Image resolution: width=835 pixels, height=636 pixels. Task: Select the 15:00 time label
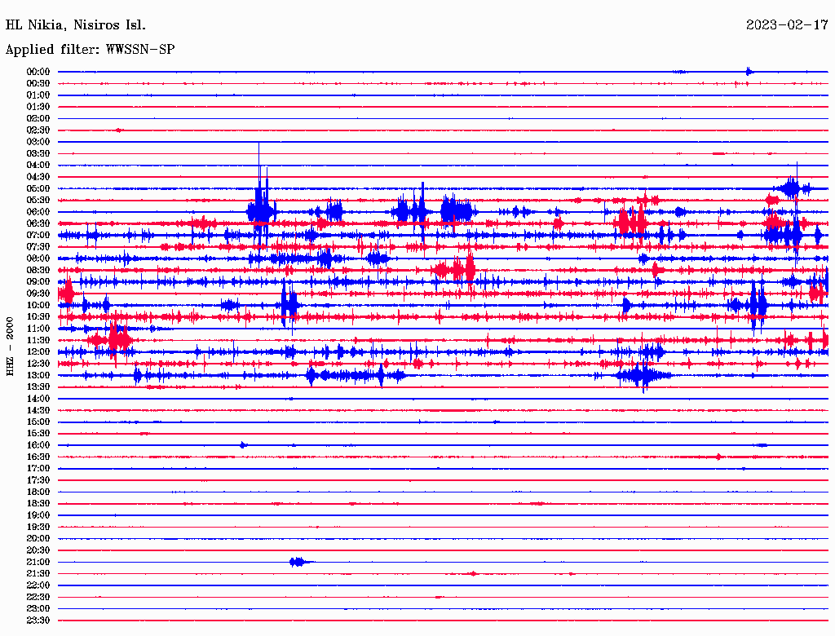pos(38,422)
